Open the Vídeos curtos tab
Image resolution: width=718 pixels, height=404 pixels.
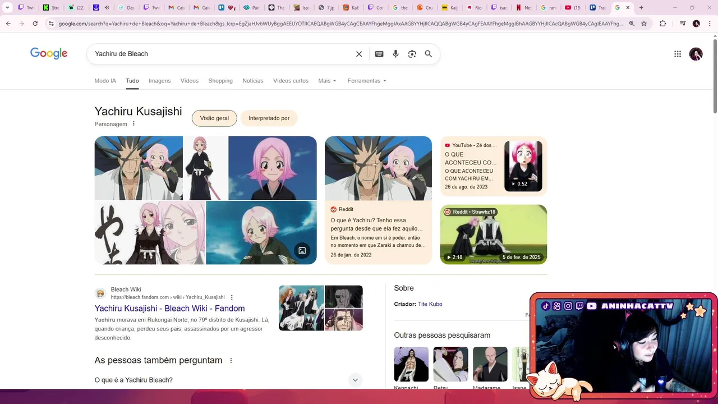[x=291, y=81]
